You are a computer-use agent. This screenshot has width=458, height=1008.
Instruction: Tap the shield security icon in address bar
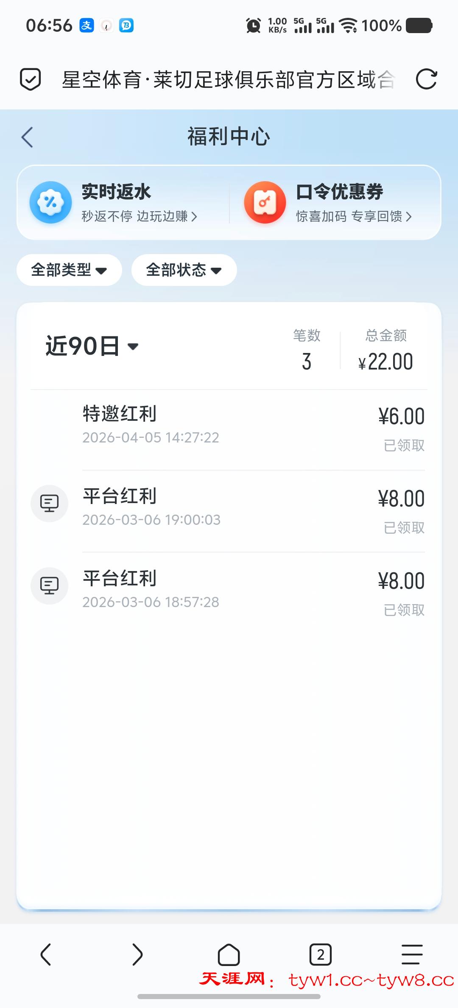[x=31, y=79]
